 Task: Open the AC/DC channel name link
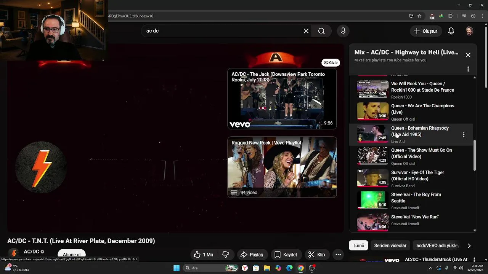[31, 252]
